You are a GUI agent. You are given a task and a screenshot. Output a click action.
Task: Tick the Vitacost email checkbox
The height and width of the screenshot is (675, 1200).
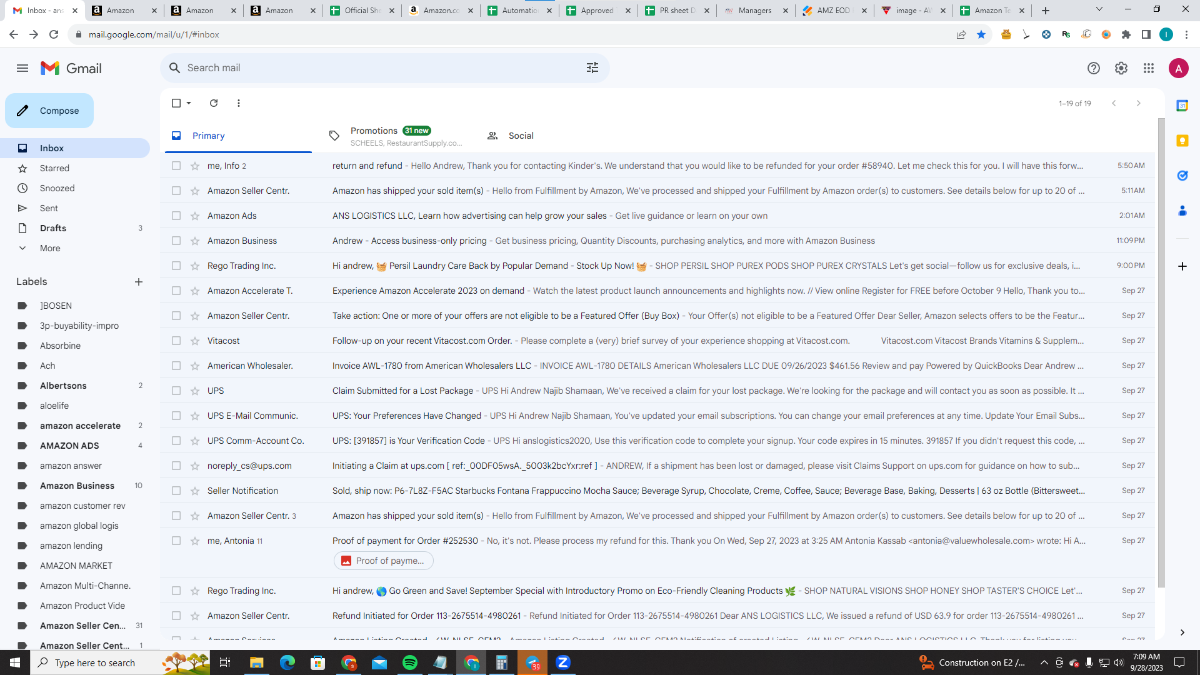coord(176,341)
